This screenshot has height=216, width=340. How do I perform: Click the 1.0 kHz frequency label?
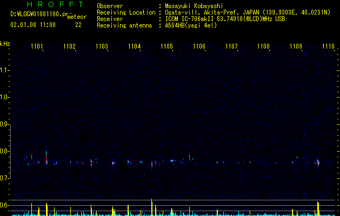click(4, 97)
